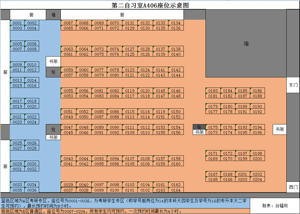Viewport: 300px width, 214px height.
Task: Select seat 0067 in the orange zone
Action: (68, 23)
